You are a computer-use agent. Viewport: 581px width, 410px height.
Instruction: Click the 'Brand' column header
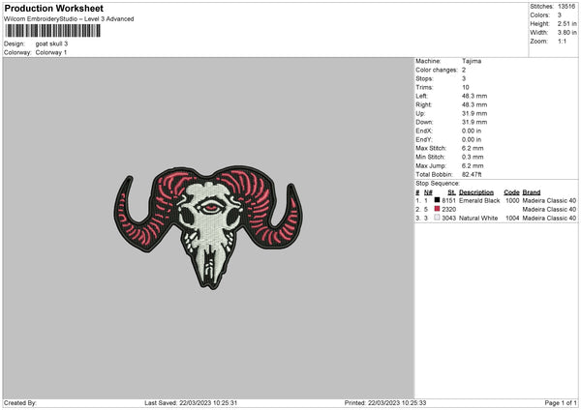click(532, 192)
